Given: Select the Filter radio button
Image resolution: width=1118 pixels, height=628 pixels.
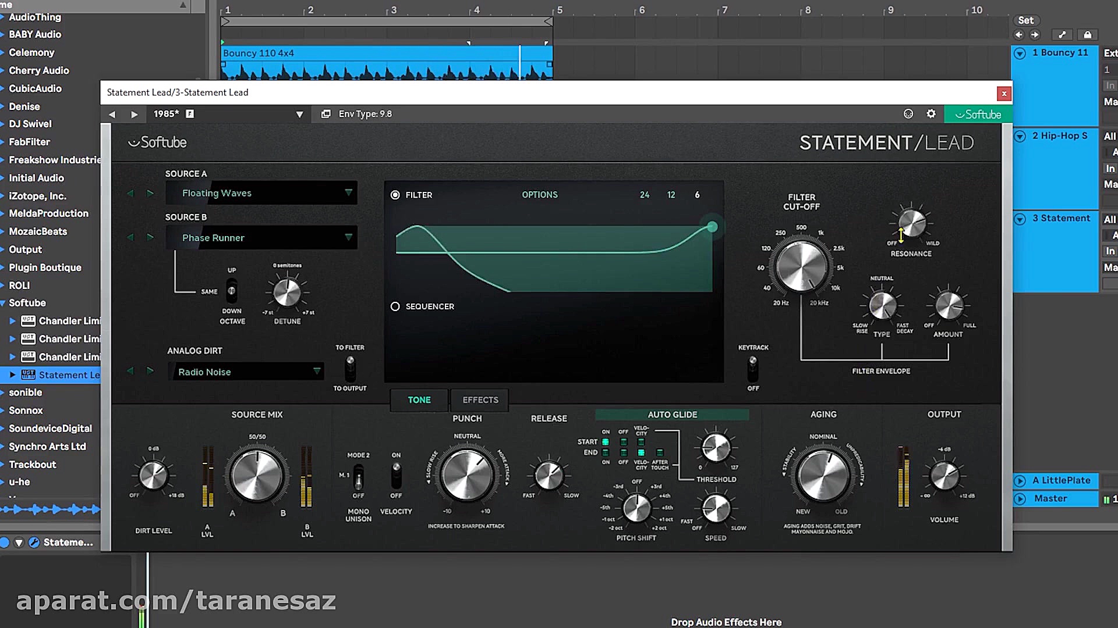Looking at the screenshot, I should point(395,195).
